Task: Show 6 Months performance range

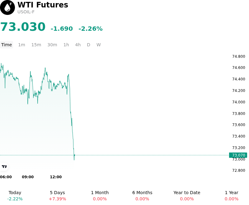Action: tap(142, 196)
